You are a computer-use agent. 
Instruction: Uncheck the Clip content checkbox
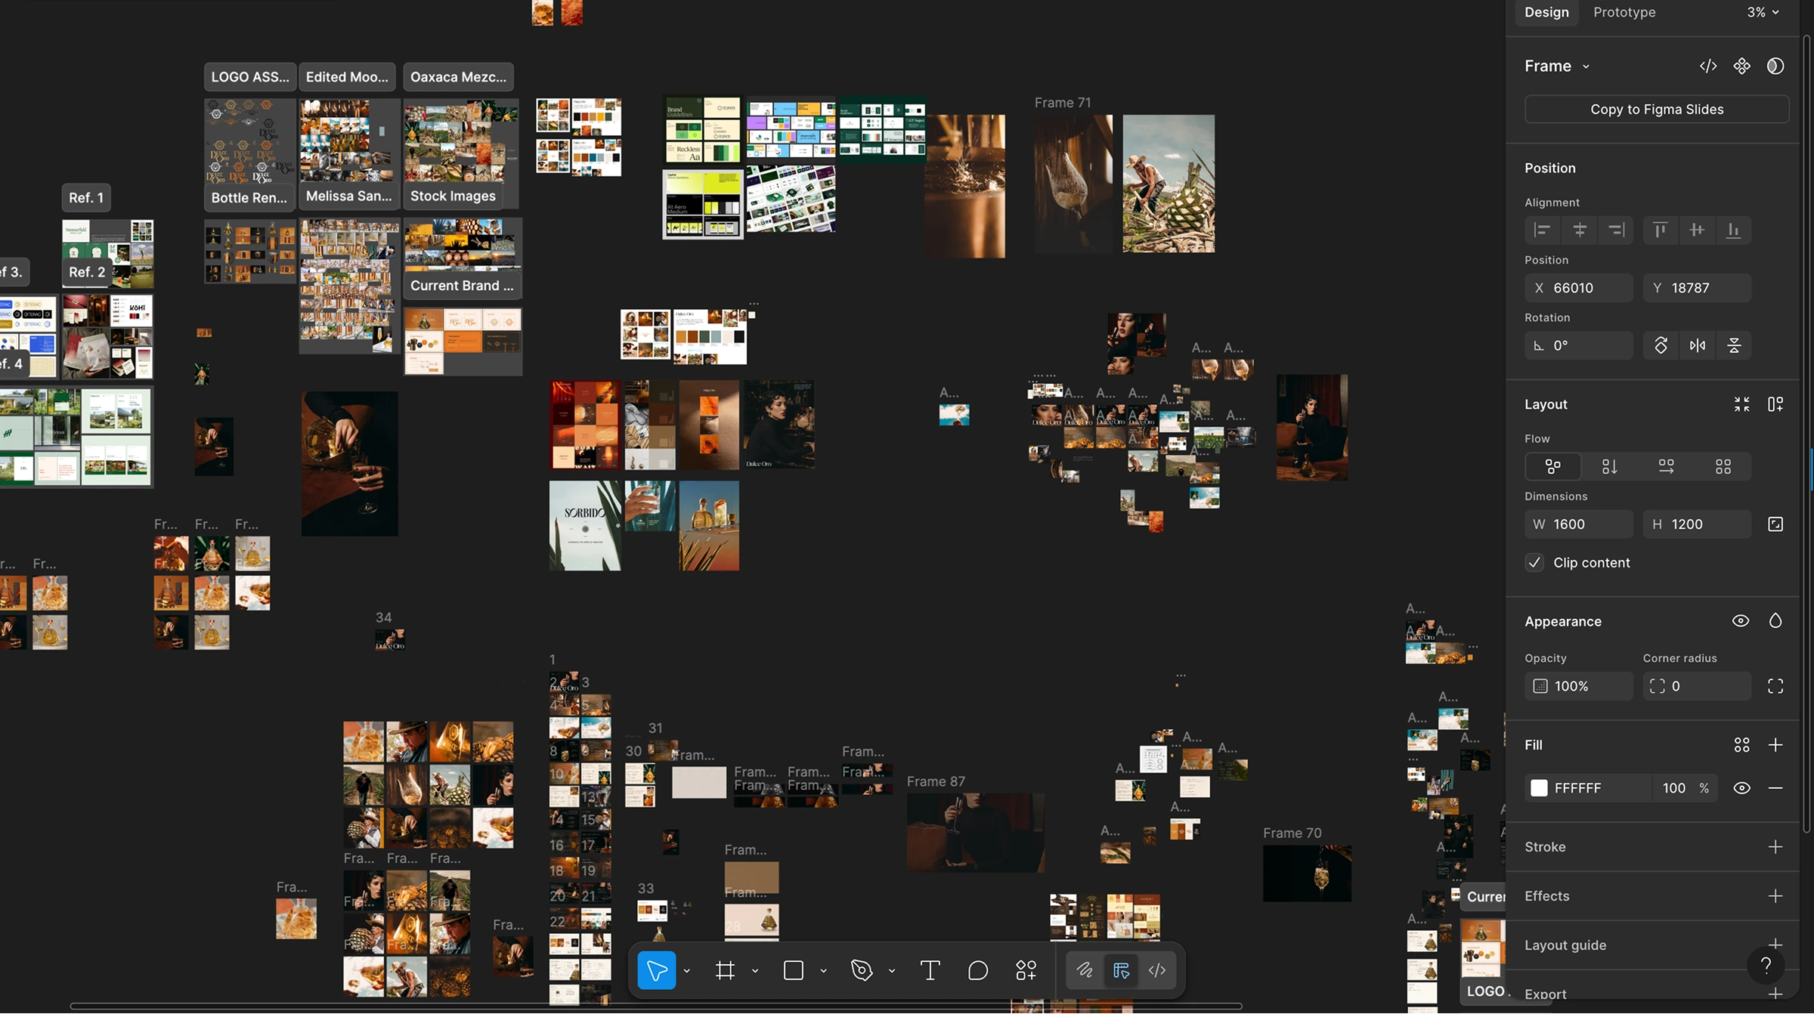(1534, 562)
